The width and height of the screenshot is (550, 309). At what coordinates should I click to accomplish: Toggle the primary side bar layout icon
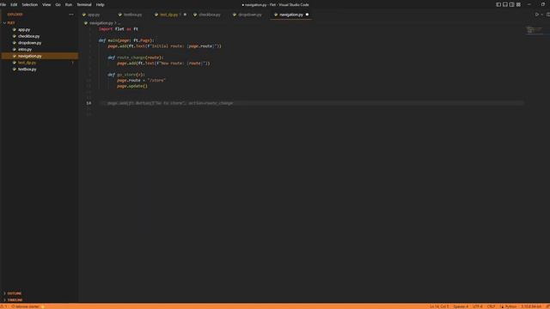(498, 4)
